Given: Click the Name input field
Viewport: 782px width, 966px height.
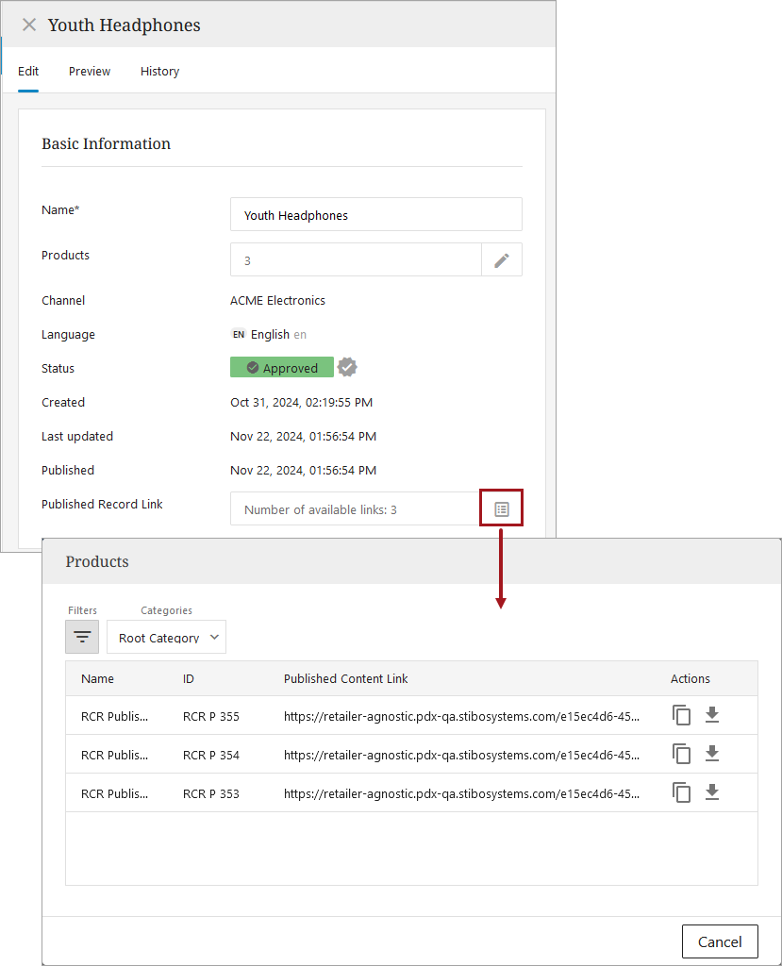Looking at the screenshot, I should click(x=375, y=215).
